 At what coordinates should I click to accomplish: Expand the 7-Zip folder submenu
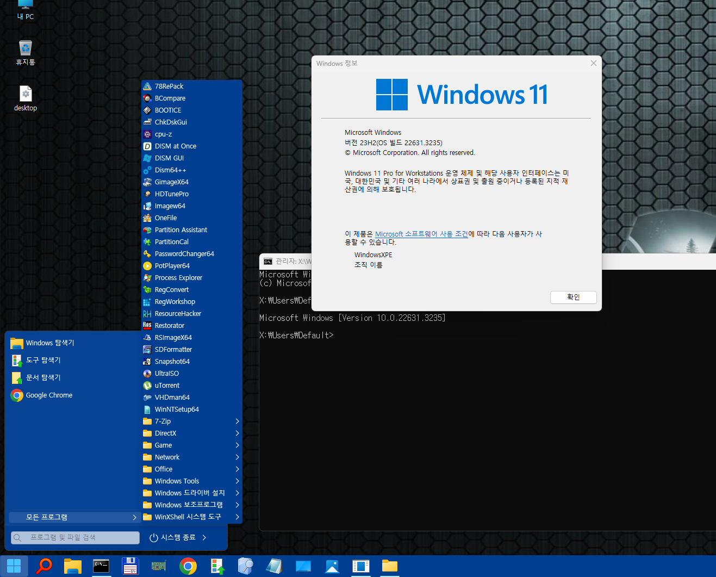tap(191, 421)
